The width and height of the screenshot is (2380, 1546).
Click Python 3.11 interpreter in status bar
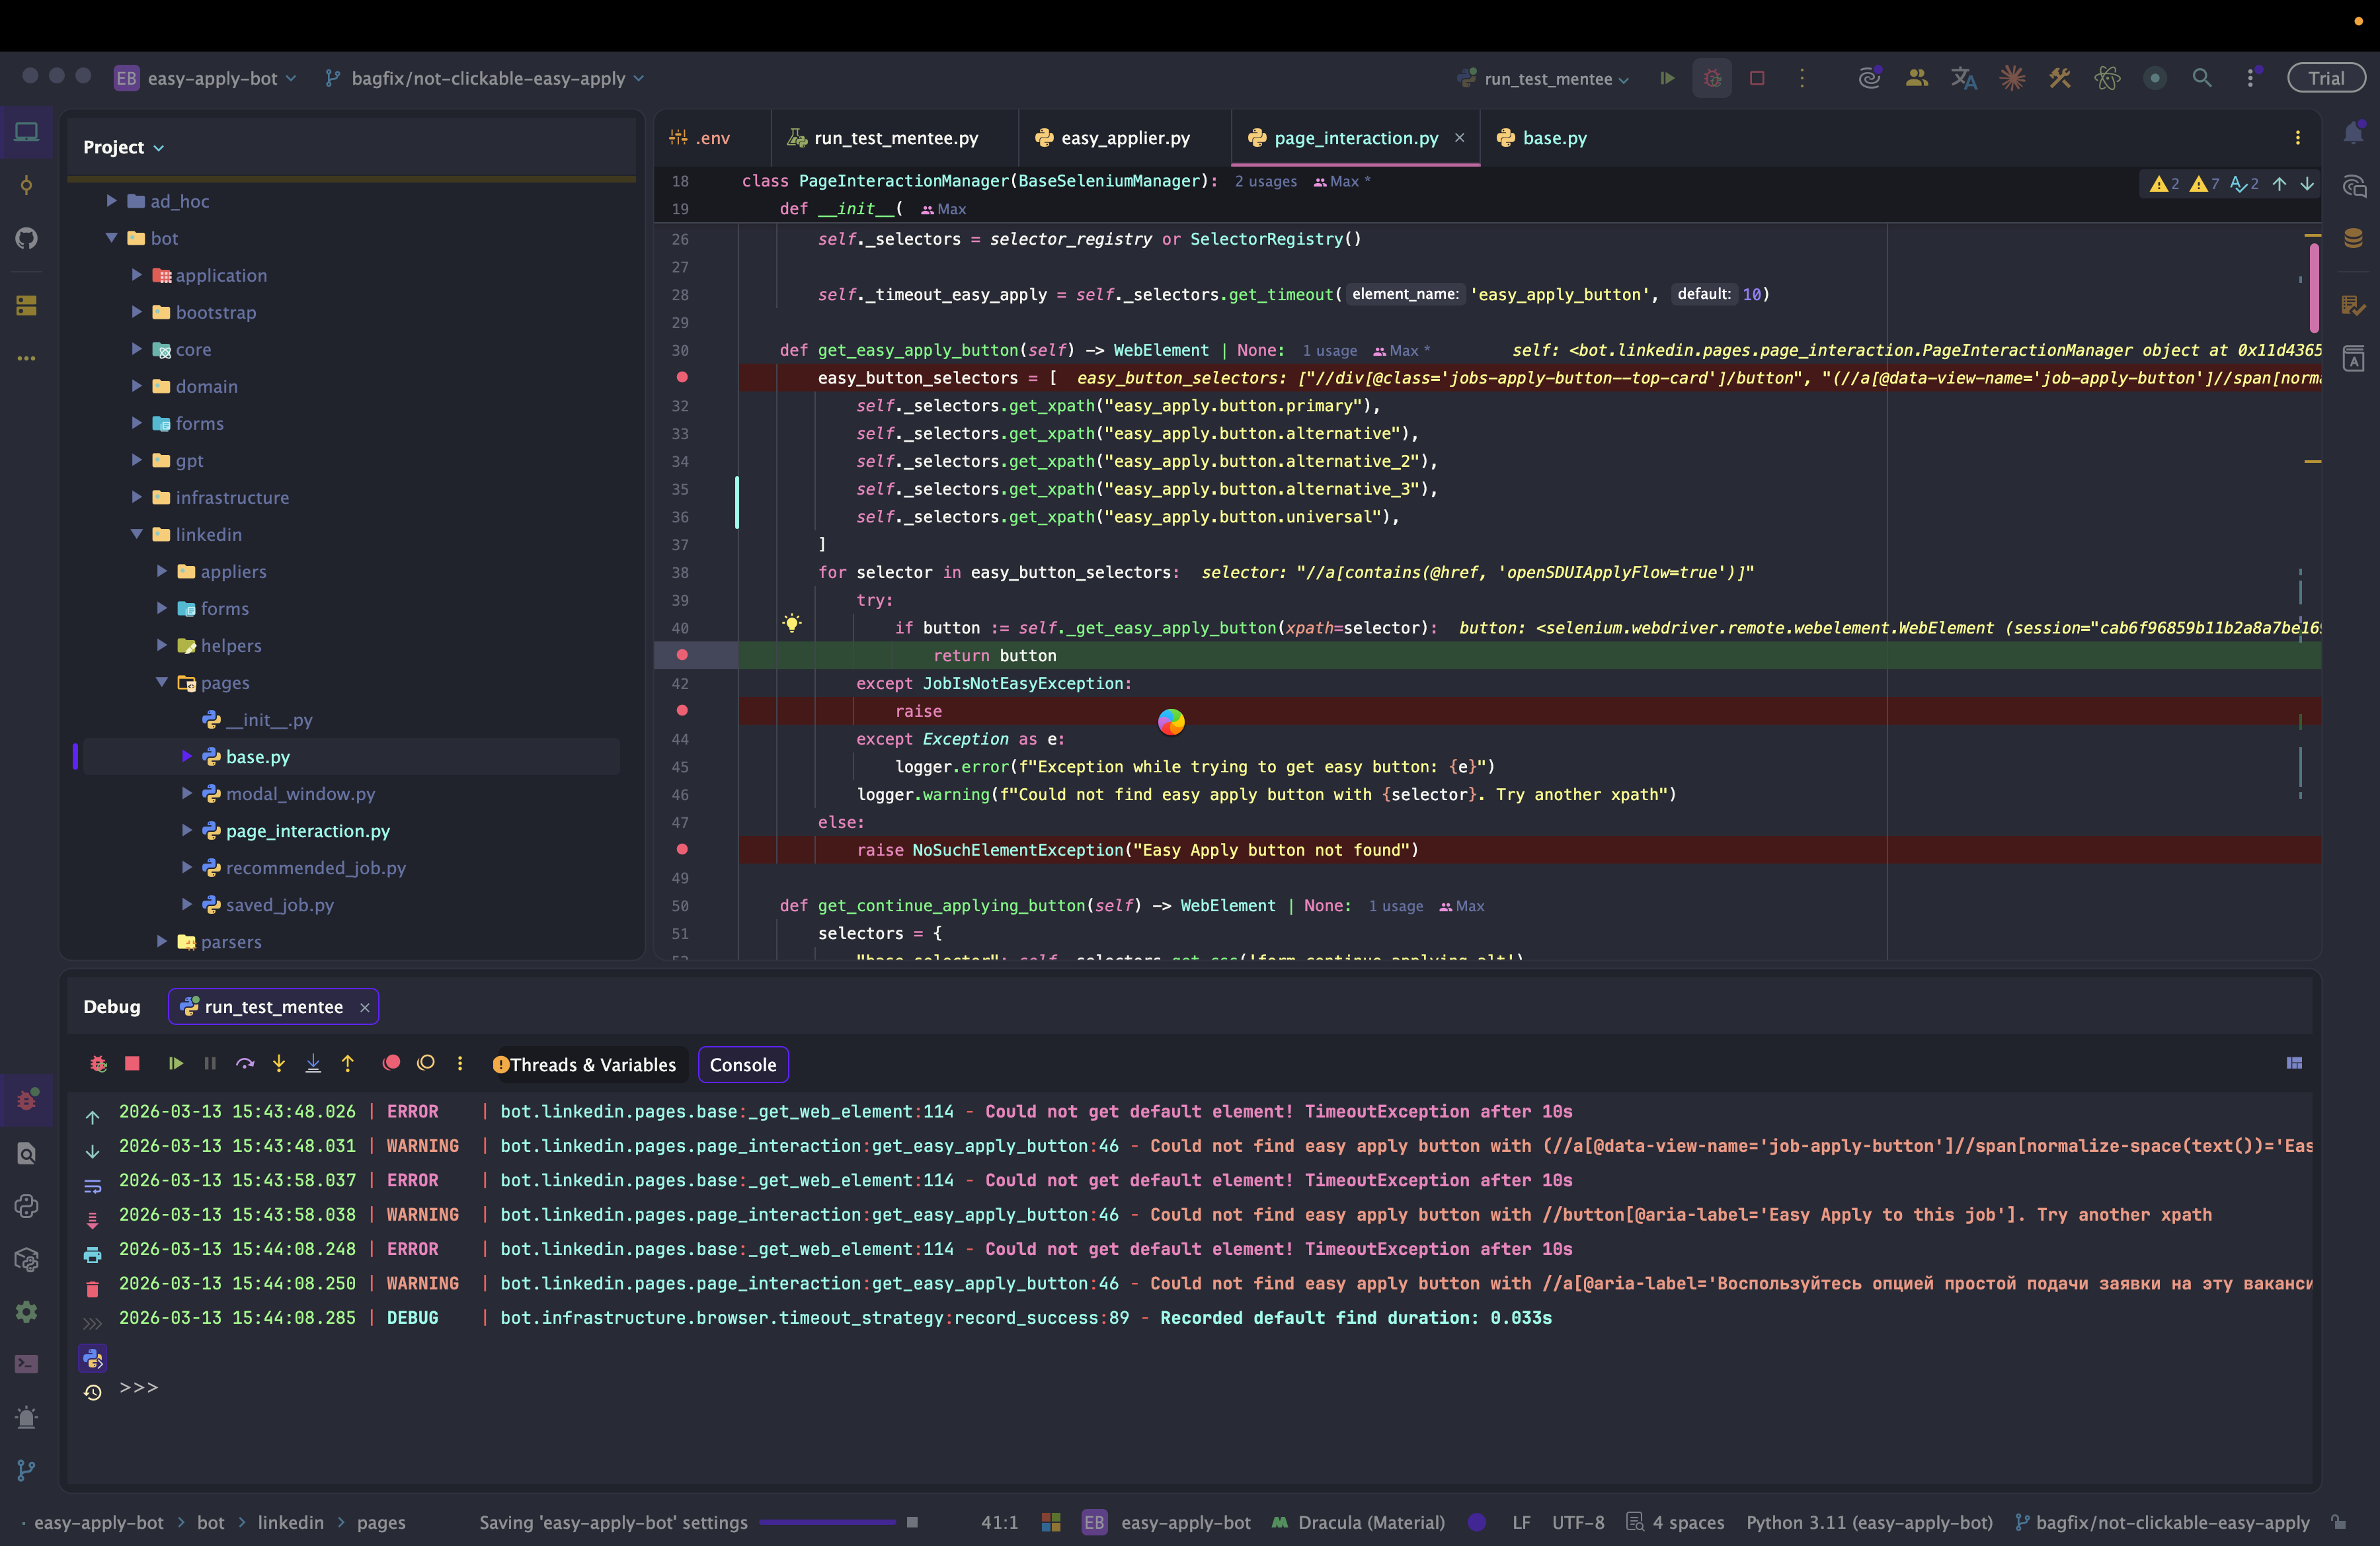(1868, 1522)
